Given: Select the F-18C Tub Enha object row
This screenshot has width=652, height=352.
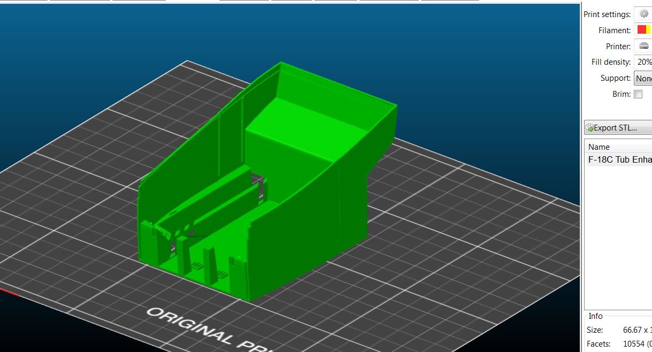Looking at the screenshot, I should (x=619, y=159).
